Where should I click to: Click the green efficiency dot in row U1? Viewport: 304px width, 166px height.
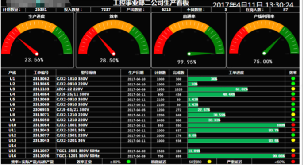click(293, 78)
